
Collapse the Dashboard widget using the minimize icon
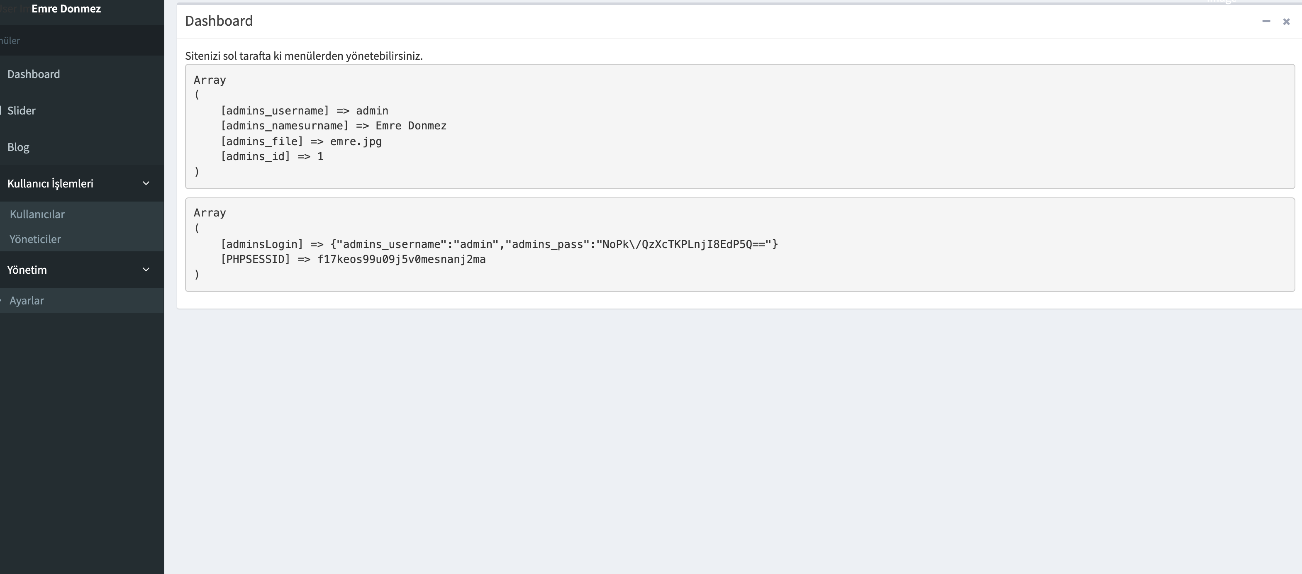(1267, 21)
